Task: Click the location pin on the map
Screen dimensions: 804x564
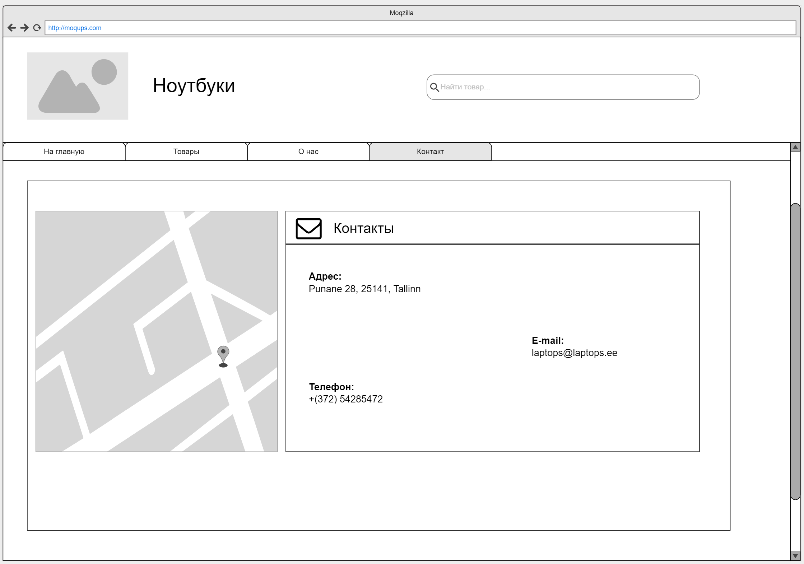Action: [x=223, y=356]
